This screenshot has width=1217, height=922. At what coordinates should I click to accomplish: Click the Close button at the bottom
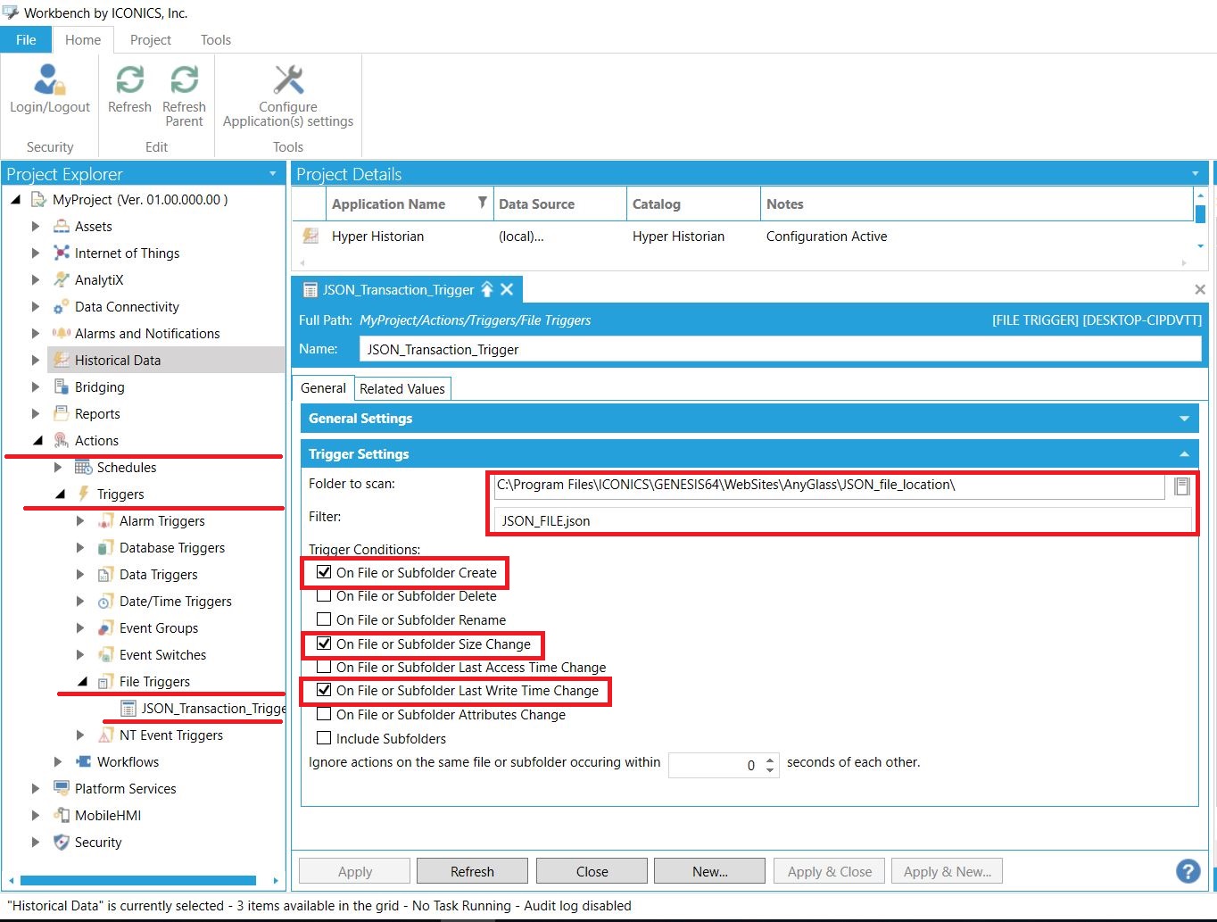(x=592, y=871)
